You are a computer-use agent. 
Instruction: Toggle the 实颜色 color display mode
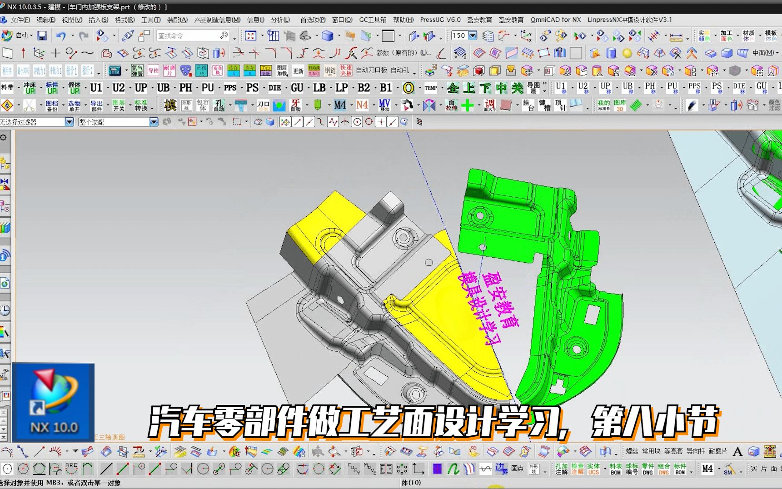tap(704, 35)
